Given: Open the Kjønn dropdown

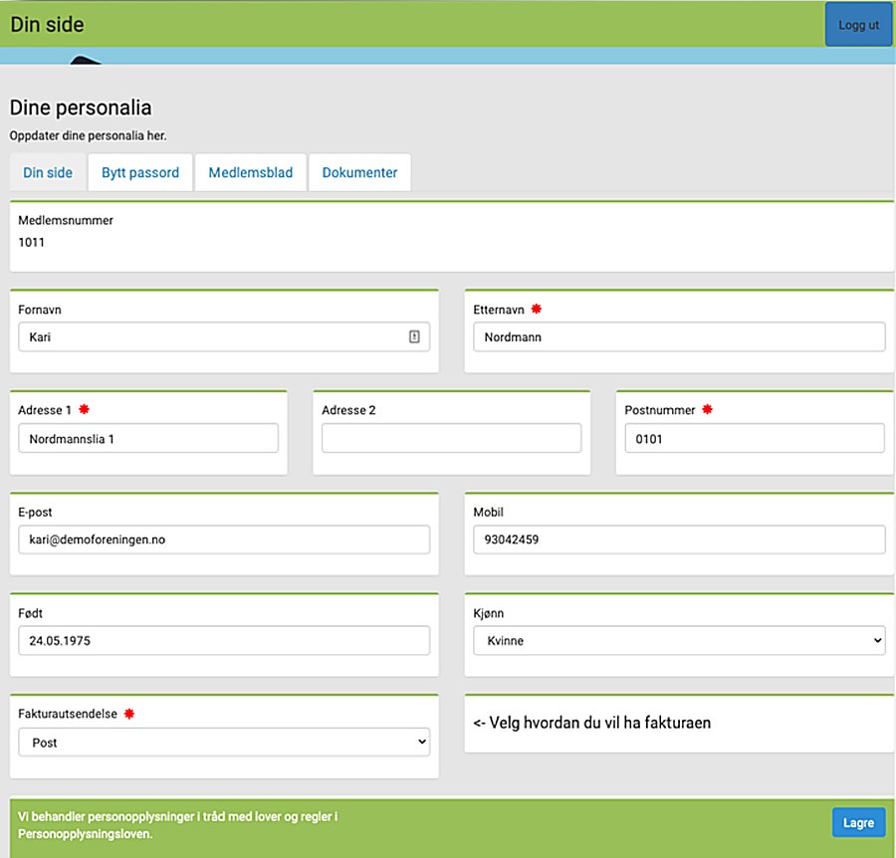Looking at the screenshot, I should [679, 640].
